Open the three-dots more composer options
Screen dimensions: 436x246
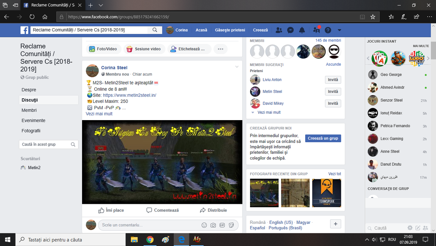220,49
